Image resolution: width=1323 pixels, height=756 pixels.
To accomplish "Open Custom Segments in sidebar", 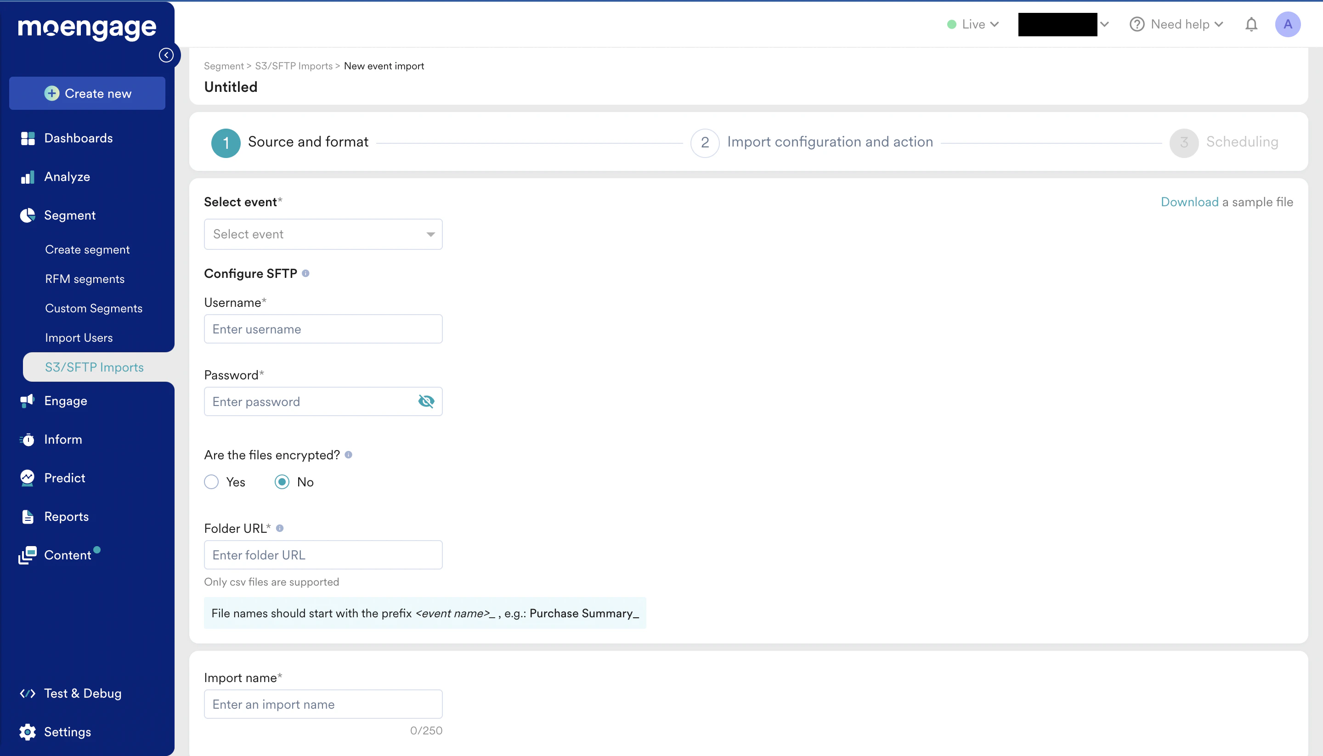I will 93,309.
